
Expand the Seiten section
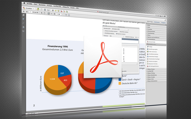pyautogui.click(x=156, y=25)
